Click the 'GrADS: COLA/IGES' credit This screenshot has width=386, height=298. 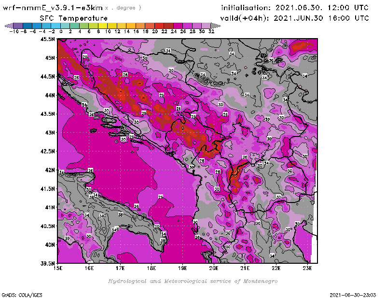[22, 295]
